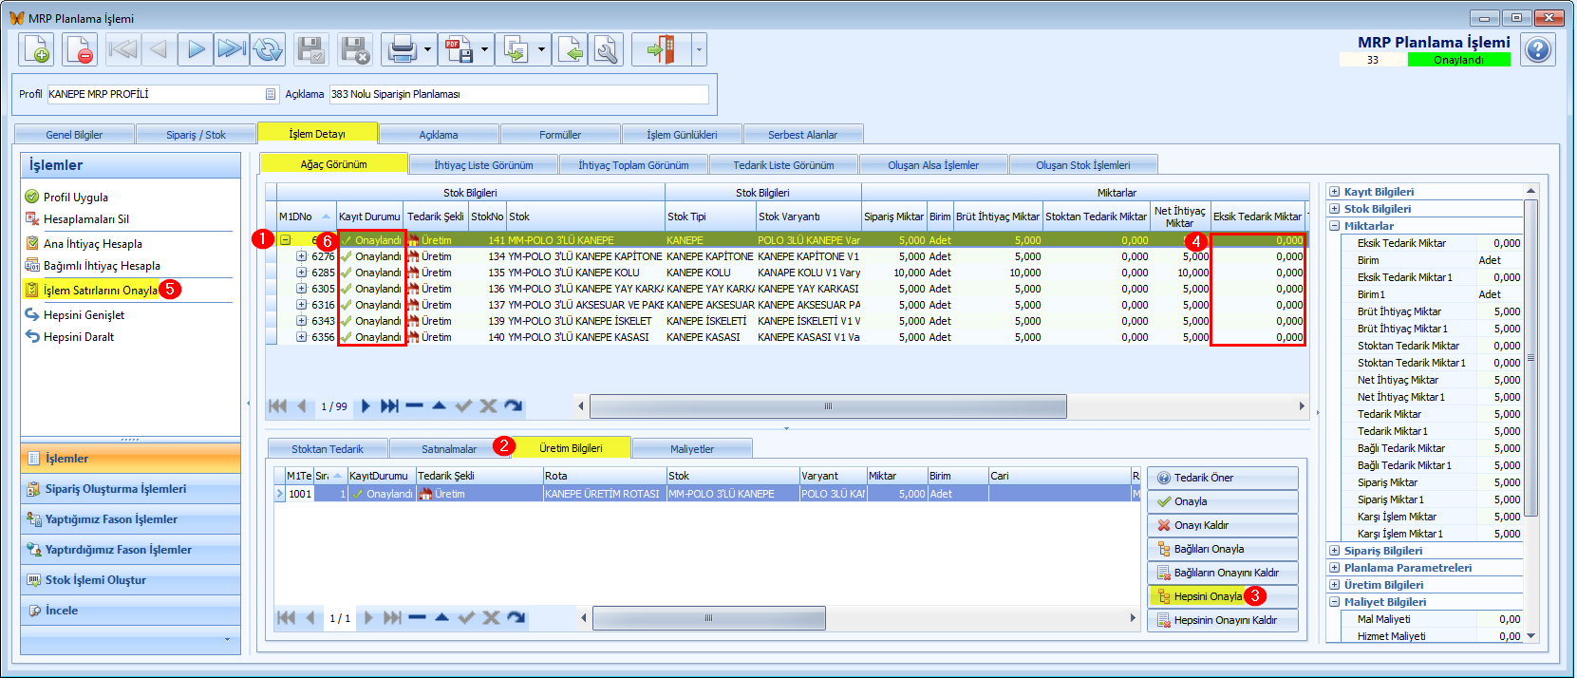Click Profil Uygula in İşlemler panel
This screenshot has height=678, width=1577.
75,198
